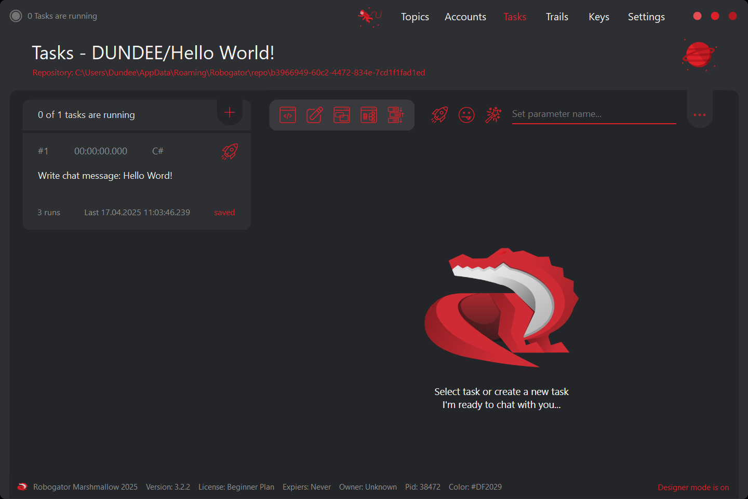Open the three dots options menu

[700, 115]
